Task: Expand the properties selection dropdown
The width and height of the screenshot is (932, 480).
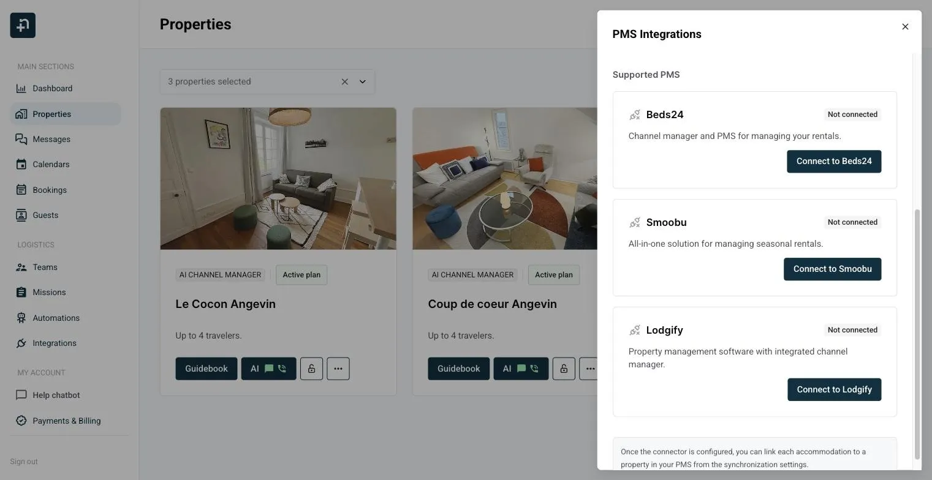Action: coord(363,81)
